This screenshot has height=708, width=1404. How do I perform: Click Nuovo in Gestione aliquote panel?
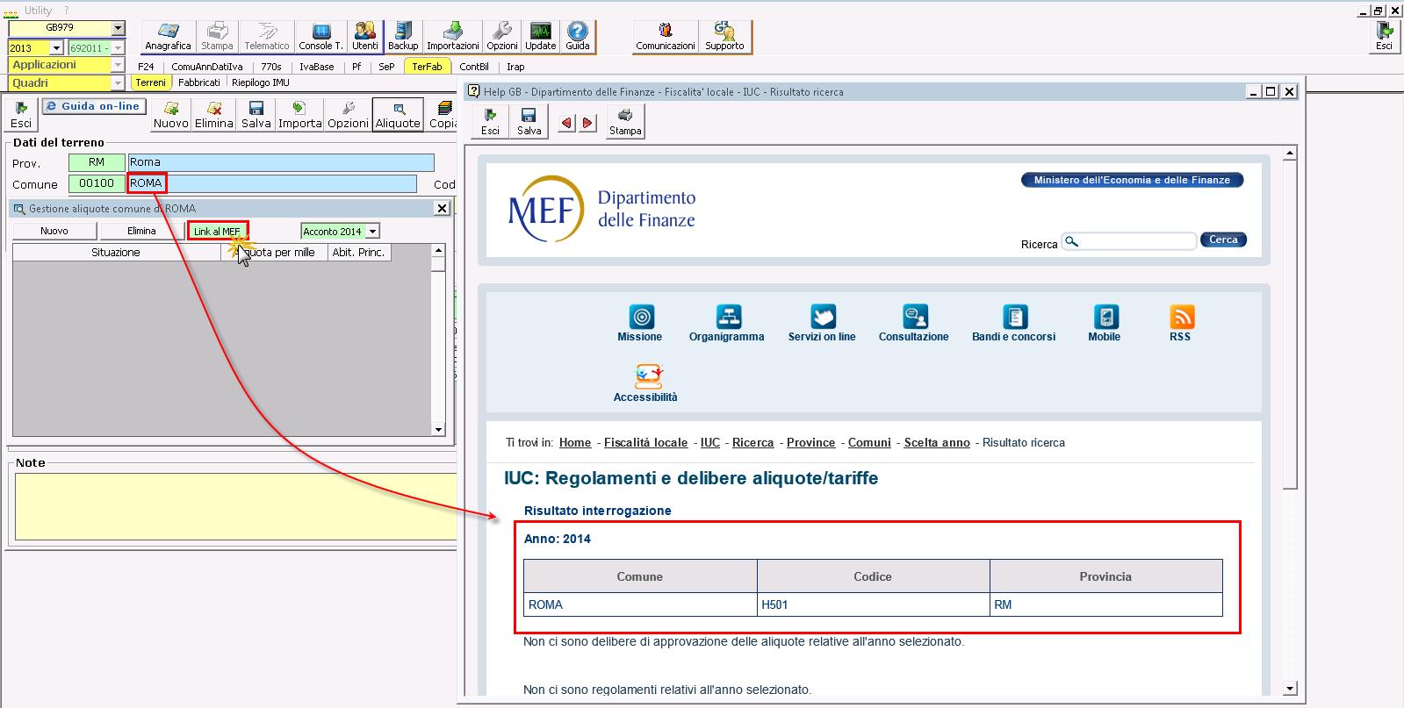(54, 231)
